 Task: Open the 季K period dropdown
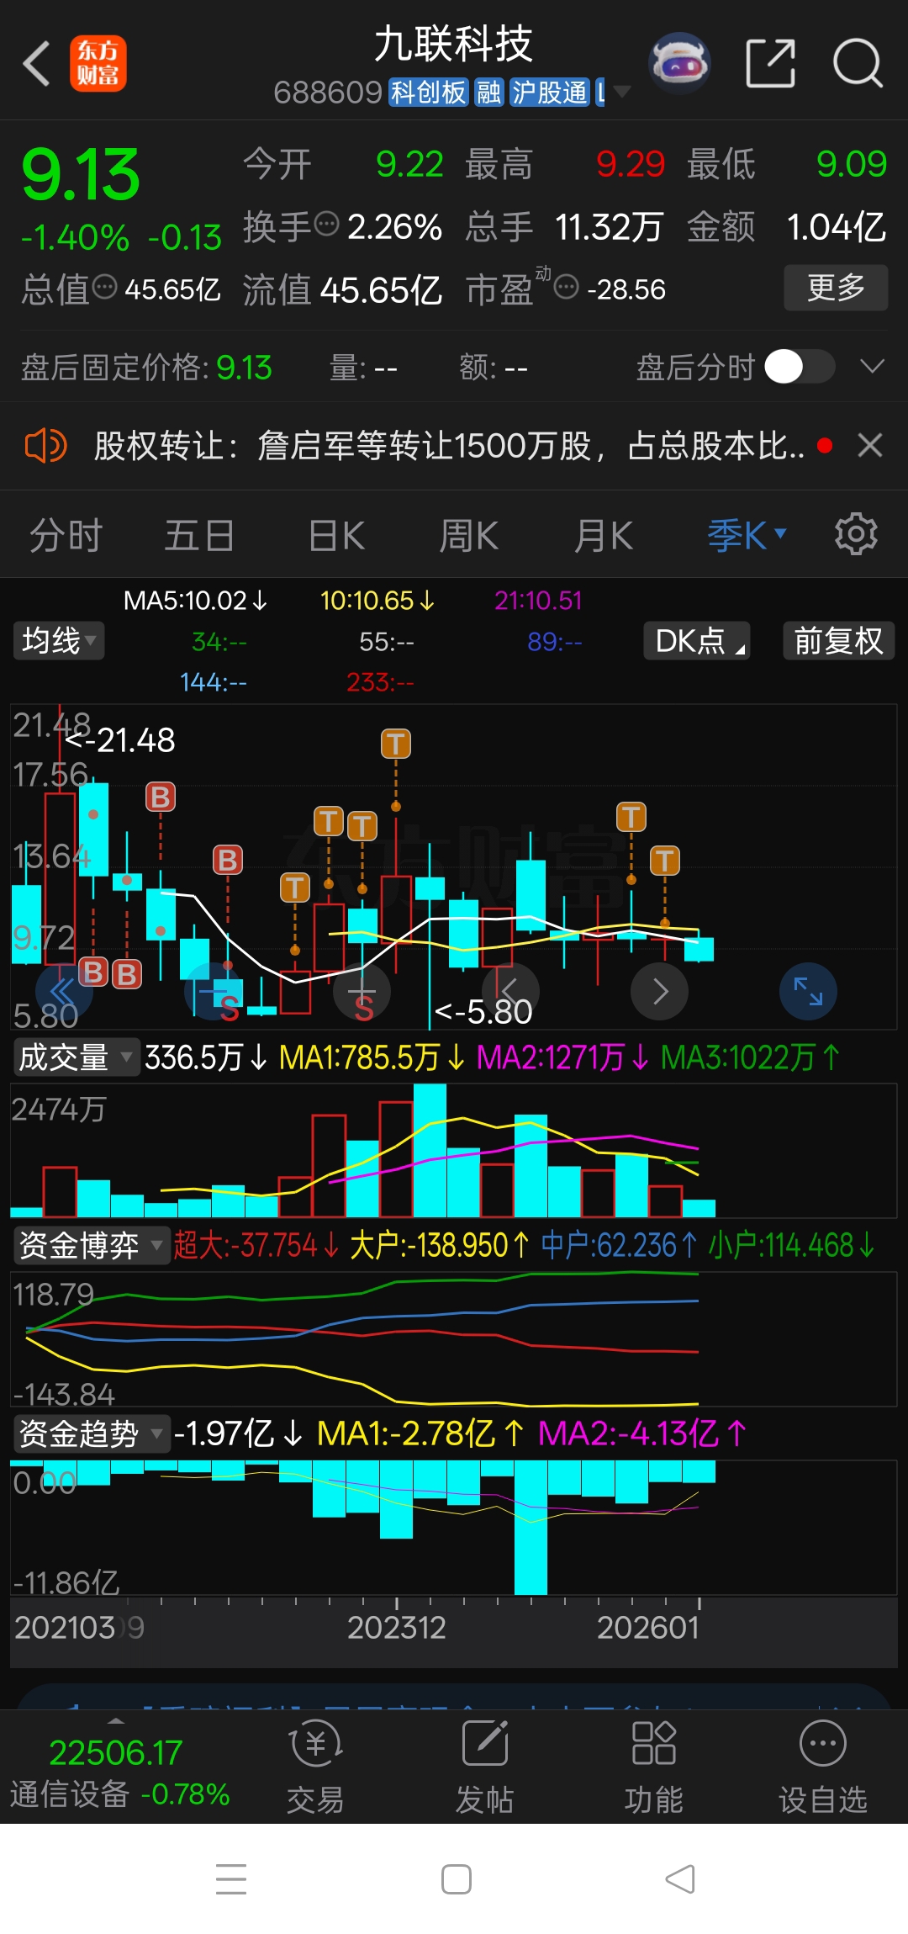click(747, 535)
